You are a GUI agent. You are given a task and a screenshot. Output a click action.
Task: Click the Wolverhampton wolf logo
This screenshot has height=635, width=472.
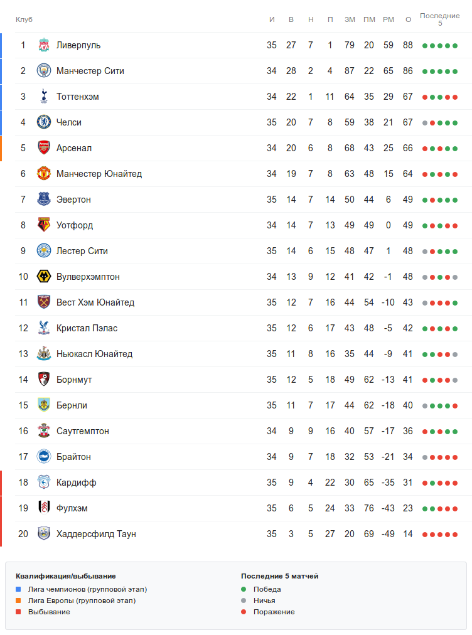pos(43,277)
